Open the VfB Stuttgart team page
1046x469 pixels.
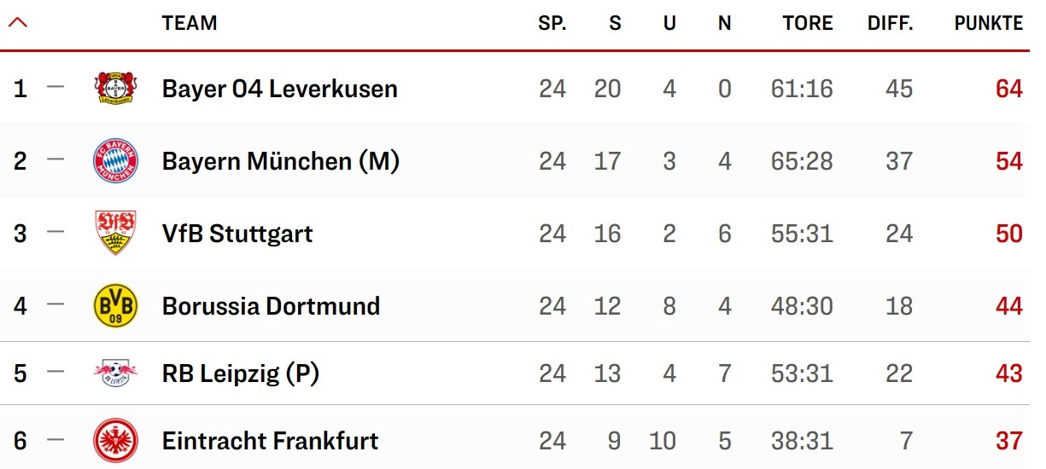pos(237,234)
